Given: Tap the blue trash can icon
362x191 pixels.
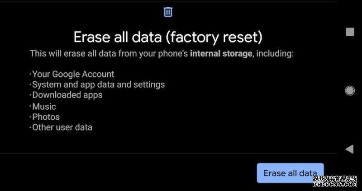Looking at the screenshot, I should coord(168,12).
